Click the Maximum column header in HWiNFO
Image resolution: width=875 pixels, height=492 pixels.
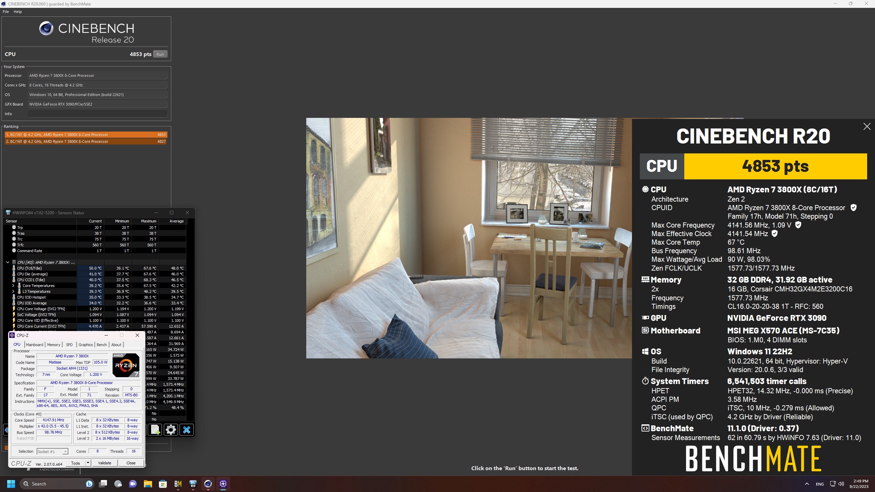[x=145, y=221]
